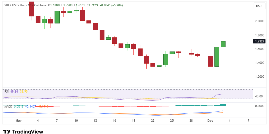Click the MACD 0.0000 scale label

point(258,106)
